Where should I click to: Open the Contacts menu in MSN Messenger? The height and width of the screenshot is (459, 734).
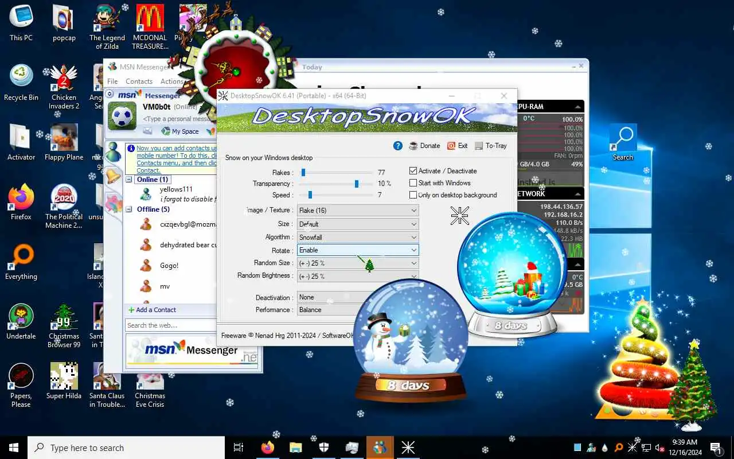(x=139, y=81)
